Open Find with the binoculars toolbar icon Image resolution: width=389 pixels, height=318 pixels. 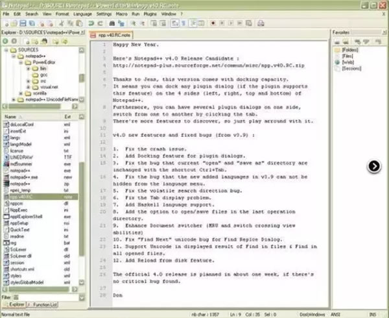click(x=112, y=23)
